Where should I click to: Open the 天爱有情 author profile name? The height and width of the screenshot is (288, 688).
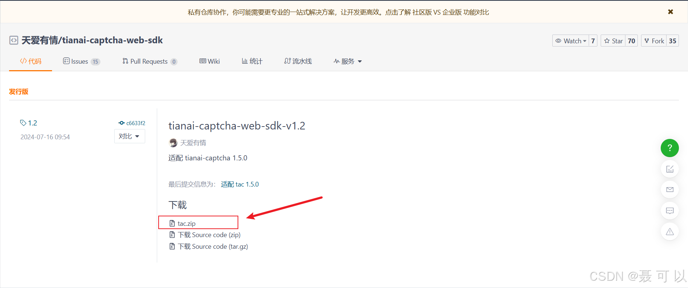point(193,143)
